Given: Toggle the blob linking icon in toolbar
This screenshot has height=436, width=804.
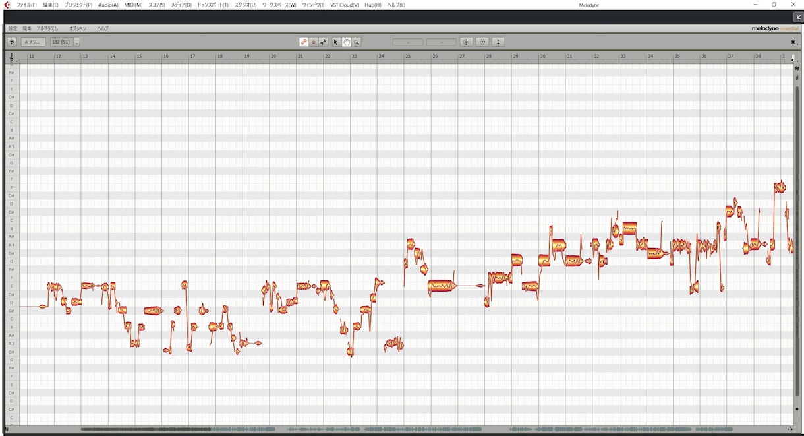Looking at the screenshot, I should (x=304, y=42).
